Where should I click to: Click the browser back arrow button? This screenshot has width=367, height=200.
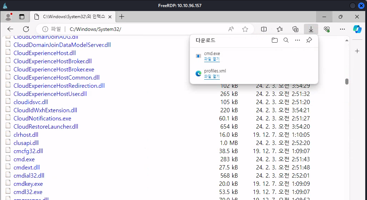coord(10,29)
